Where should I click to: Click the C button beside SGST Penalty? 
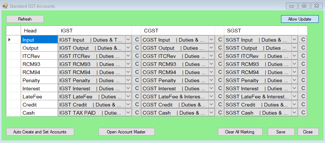click(x=302, y=80)
